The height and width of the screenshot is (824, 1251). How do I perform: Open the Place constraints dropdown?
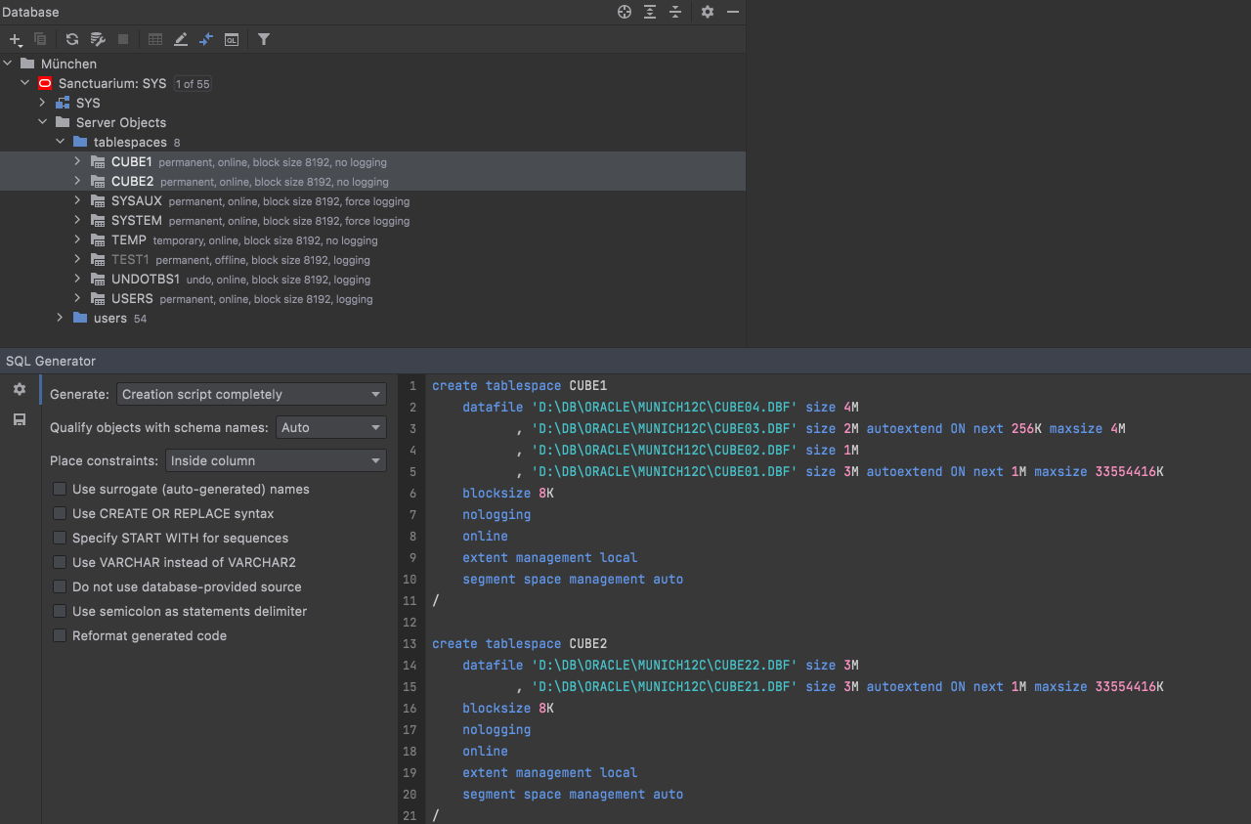tap(275, 460)
